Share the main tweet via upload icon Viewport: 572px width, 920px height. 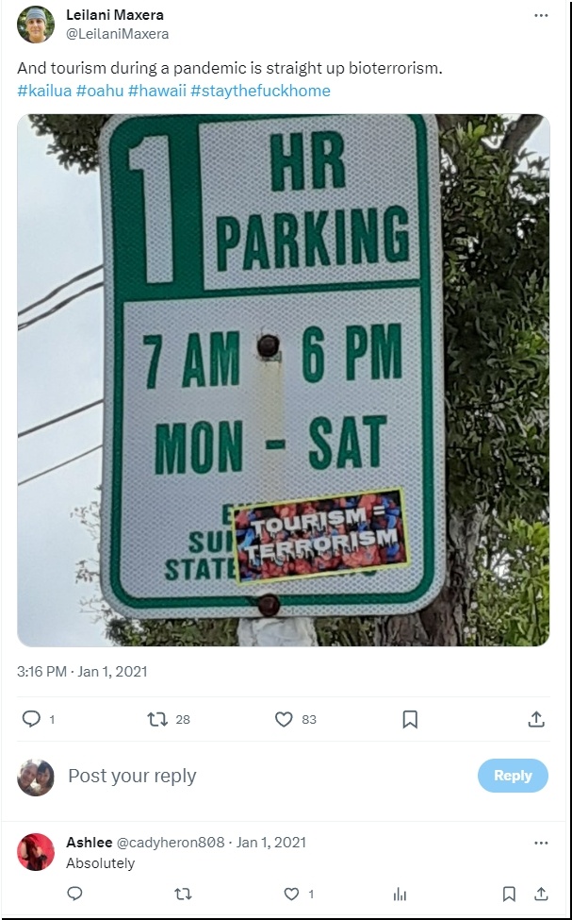(x=536, y=719)
